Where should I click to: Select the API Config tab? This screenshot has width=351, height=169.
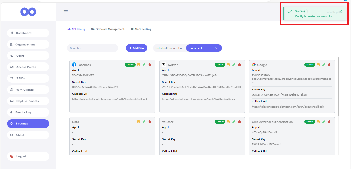[x=76, y=29]
